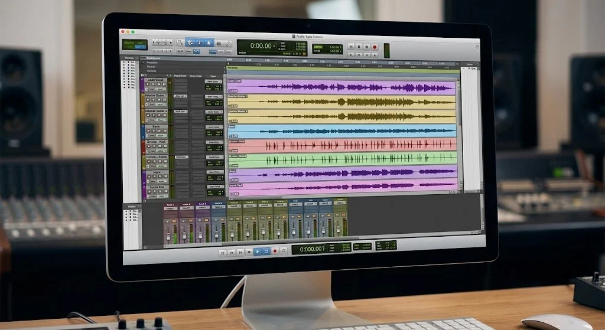Click the 2X button in bottom transport

tap(232, 253)
